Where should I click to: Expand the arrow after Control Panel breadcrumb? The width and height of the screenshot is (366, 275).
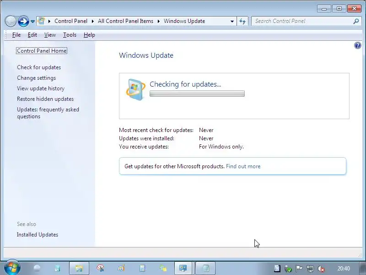tap(93, 21)
